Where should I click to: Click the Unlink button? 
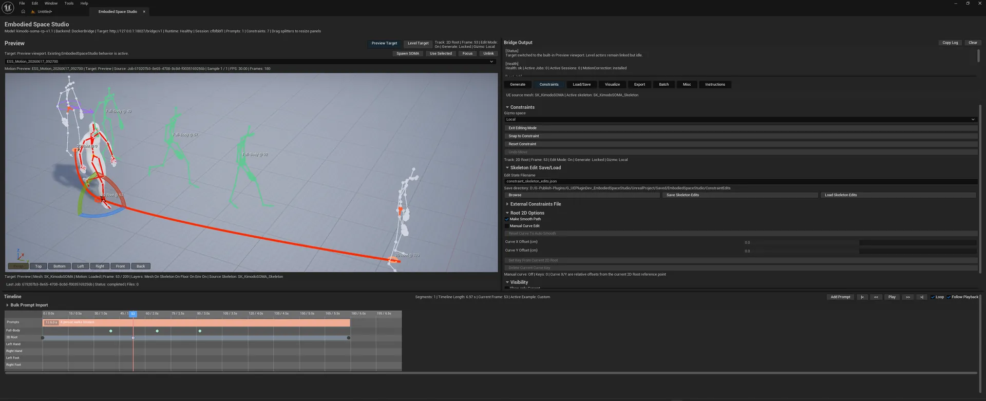point(488,53)
